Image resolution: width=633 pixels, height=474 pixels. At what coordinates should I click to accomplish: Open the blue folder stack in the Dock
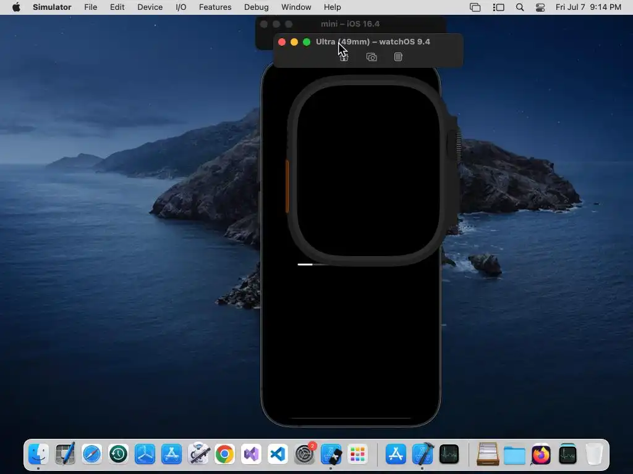tap(514, 455)
